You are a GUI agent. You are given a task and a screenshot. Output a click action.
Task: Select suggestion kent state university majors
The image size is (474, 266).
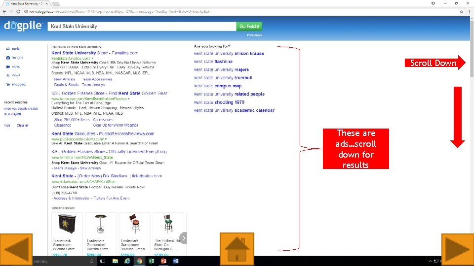pos(221,69)
